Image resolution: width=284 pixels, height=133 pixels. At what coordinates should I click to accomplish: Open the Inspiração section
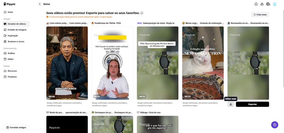click(x=13, y=36)
